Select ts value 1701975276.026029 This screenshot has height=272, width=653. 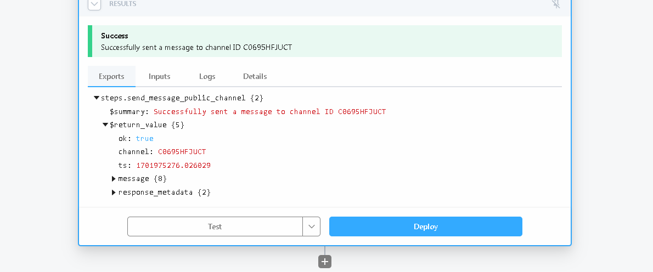(x=173, y=166)
